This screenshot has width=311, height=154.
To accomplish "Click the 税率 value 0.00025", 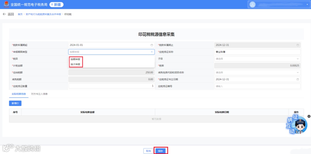I will 295,66.
